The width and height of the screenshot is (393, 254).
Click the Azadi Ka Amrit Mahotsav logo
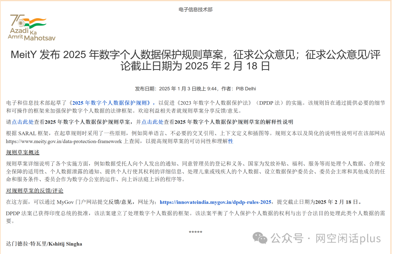click(32, 28)
